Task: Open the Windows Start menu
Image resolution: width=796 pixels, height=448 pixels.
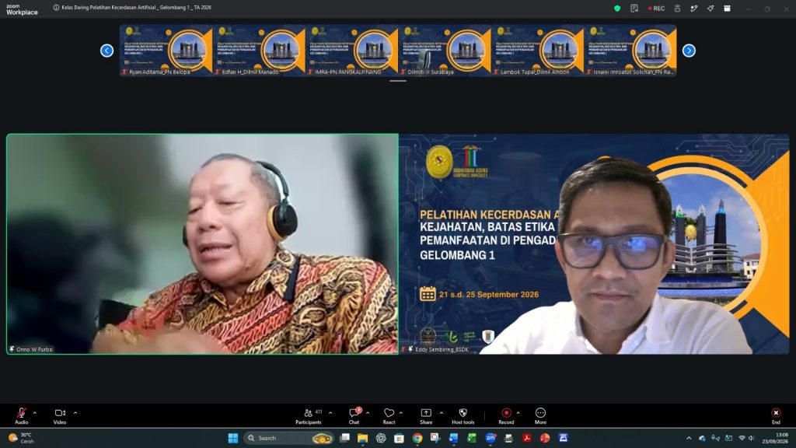Action: coord(233,438)
